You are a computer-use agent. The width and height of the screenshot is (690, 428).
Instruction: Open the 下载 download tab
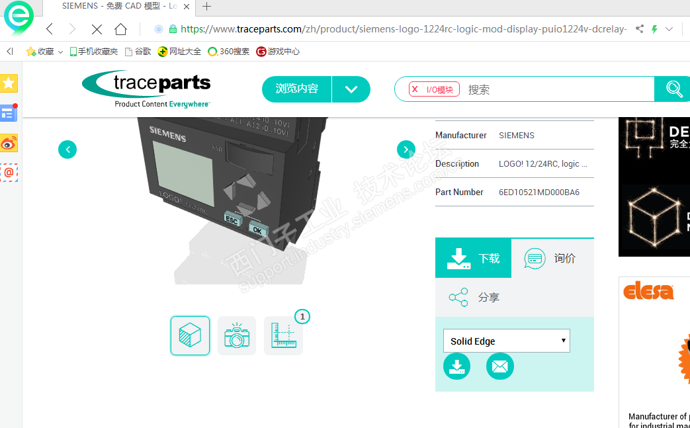473,258
